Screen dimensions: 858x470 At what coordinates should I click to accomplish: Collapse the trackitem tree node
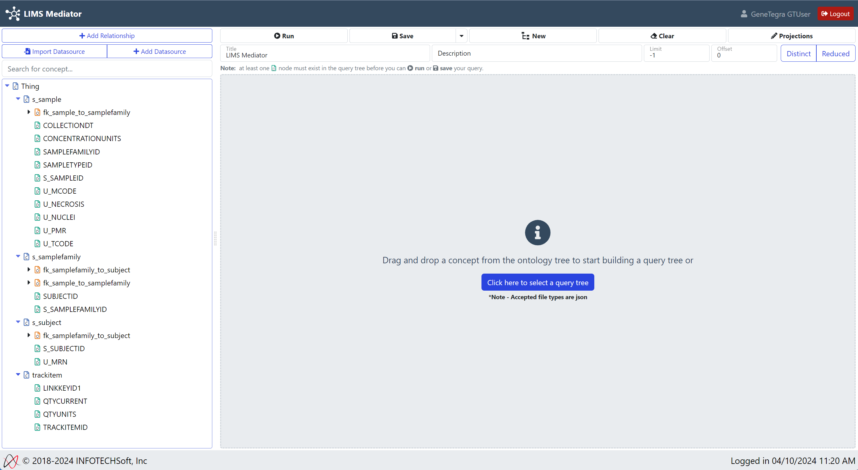click(18, 375)
